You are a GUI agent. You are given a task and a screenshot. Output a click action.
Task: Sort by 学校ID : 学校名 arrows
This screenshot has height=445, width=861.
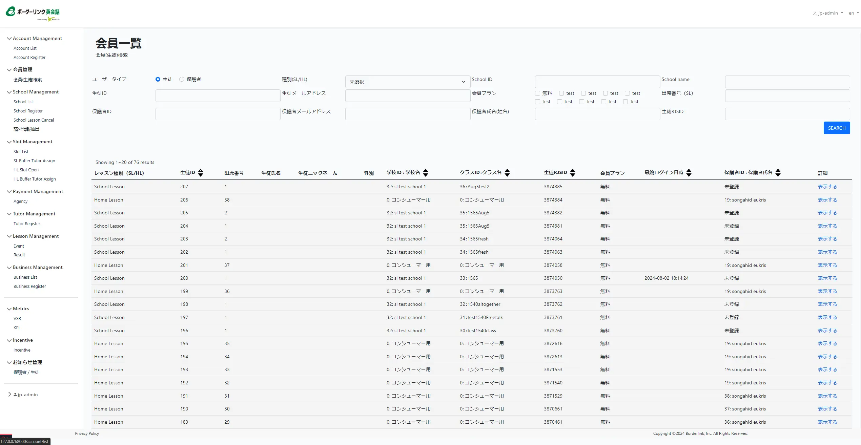[x=426, y=173]
